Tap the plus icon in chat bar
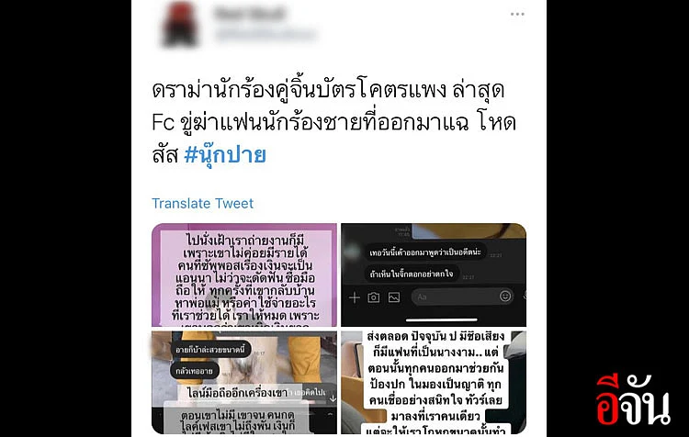This screenshot has width=689, height=437. pyautogui.click(x=355, y=297)
